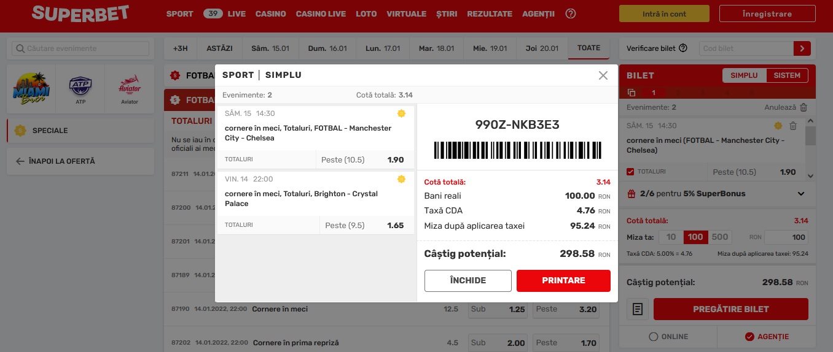Open the CASINO menu
This screenshot has width=833, height=352.
[x=271, y=13]
